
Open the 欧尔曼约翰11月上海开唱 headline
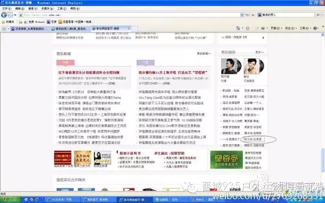[x=173, y=73]
